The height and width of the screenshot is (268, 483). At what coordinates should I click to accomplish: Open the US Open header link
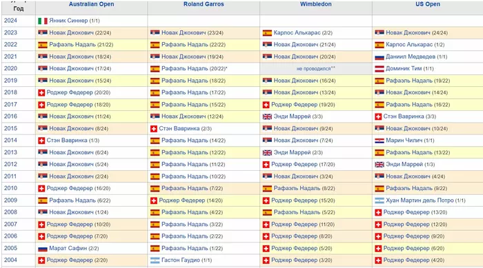tap(428, 4)
